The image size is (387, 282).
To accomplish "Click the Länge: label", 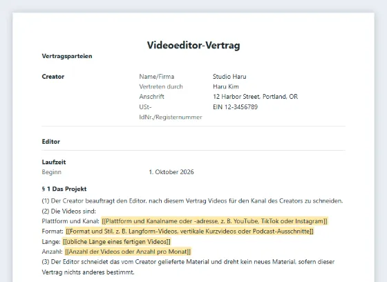I will [x=51, y=241].
